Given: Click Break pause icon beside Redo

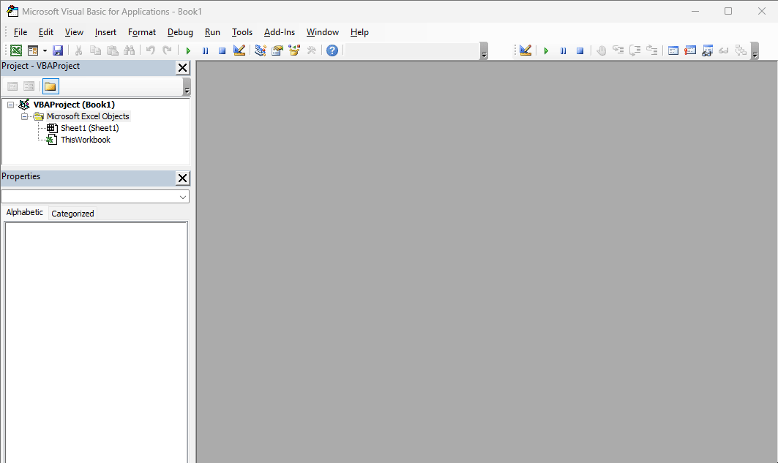Looking at the screenshot, I should click(205, 50).
